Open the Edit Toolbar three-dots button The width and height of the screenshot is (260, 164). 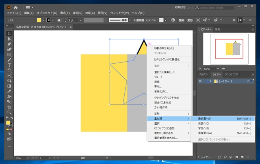click(x=9, y=146)
